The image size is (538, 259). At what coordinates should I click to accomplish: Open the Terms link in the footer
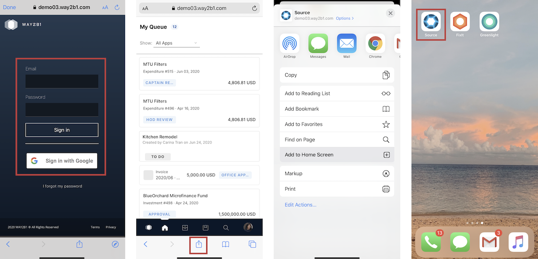click(95, 227)
